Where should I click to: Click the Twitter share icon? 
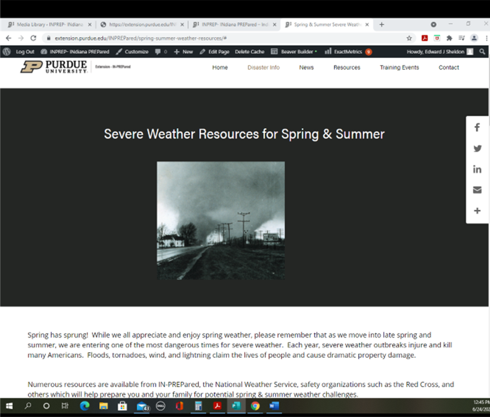point(477,148)
